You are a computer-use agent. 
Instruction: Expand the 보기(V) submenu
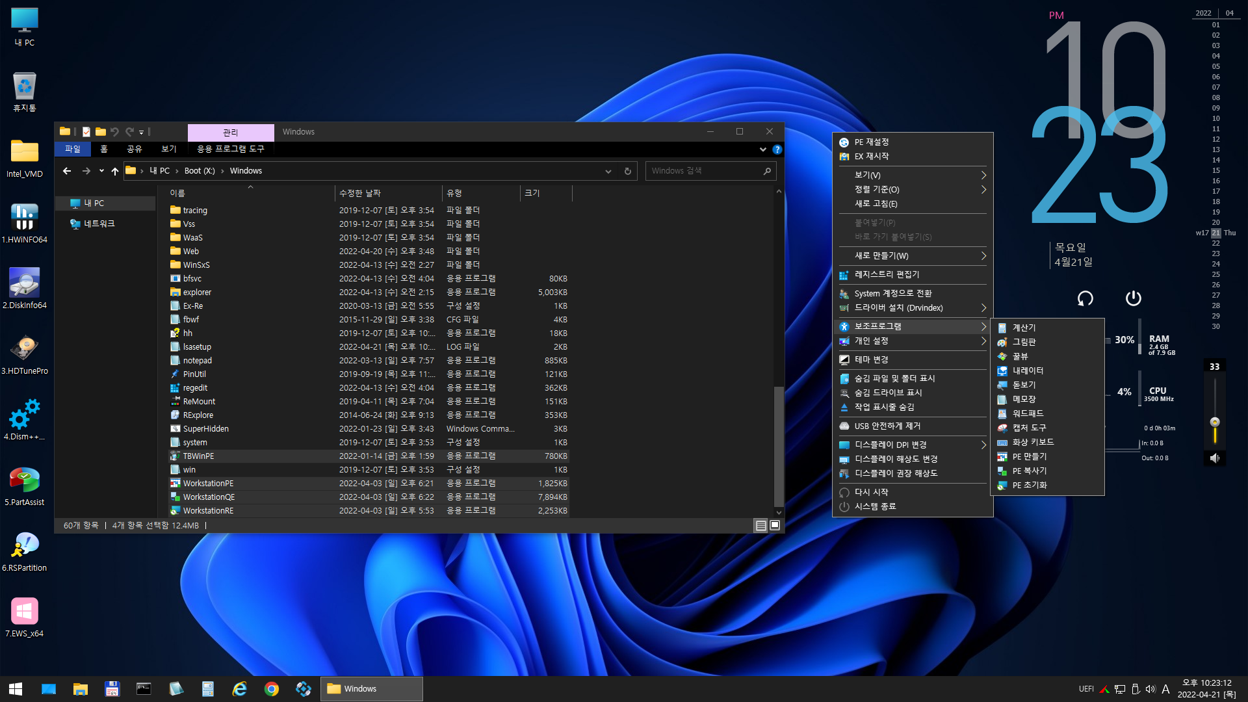click(913, 175)
